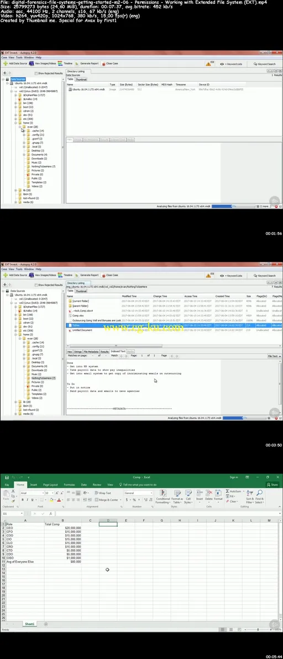Open Sort & Filter in the Excel ribbon
Image resolution: width=283 pixels, height=659 pixels.
point(250,497)
